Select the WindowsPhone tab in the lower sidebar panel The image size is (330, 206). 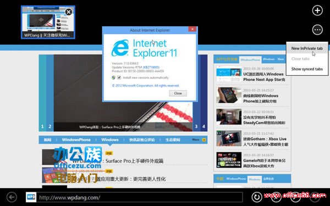(236, 179)
